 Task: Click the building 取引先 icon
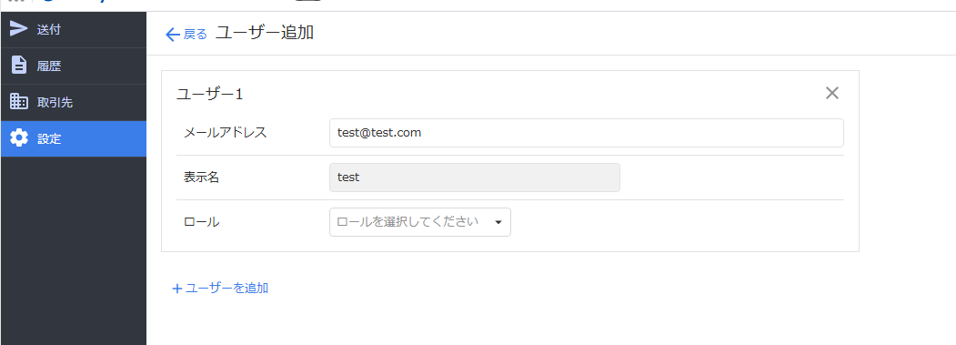19,102
